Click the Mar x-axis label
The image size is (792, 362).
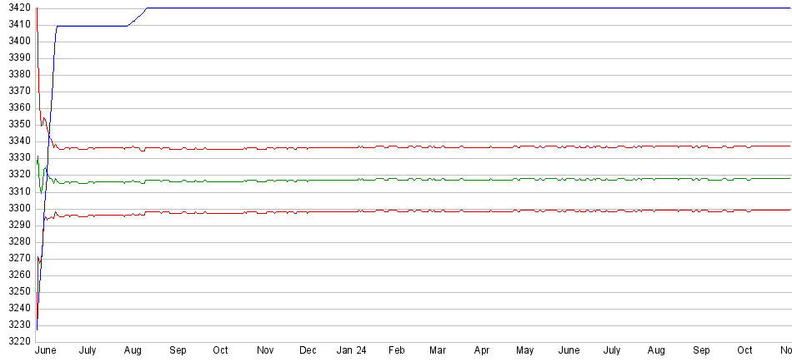pos(437,351)
